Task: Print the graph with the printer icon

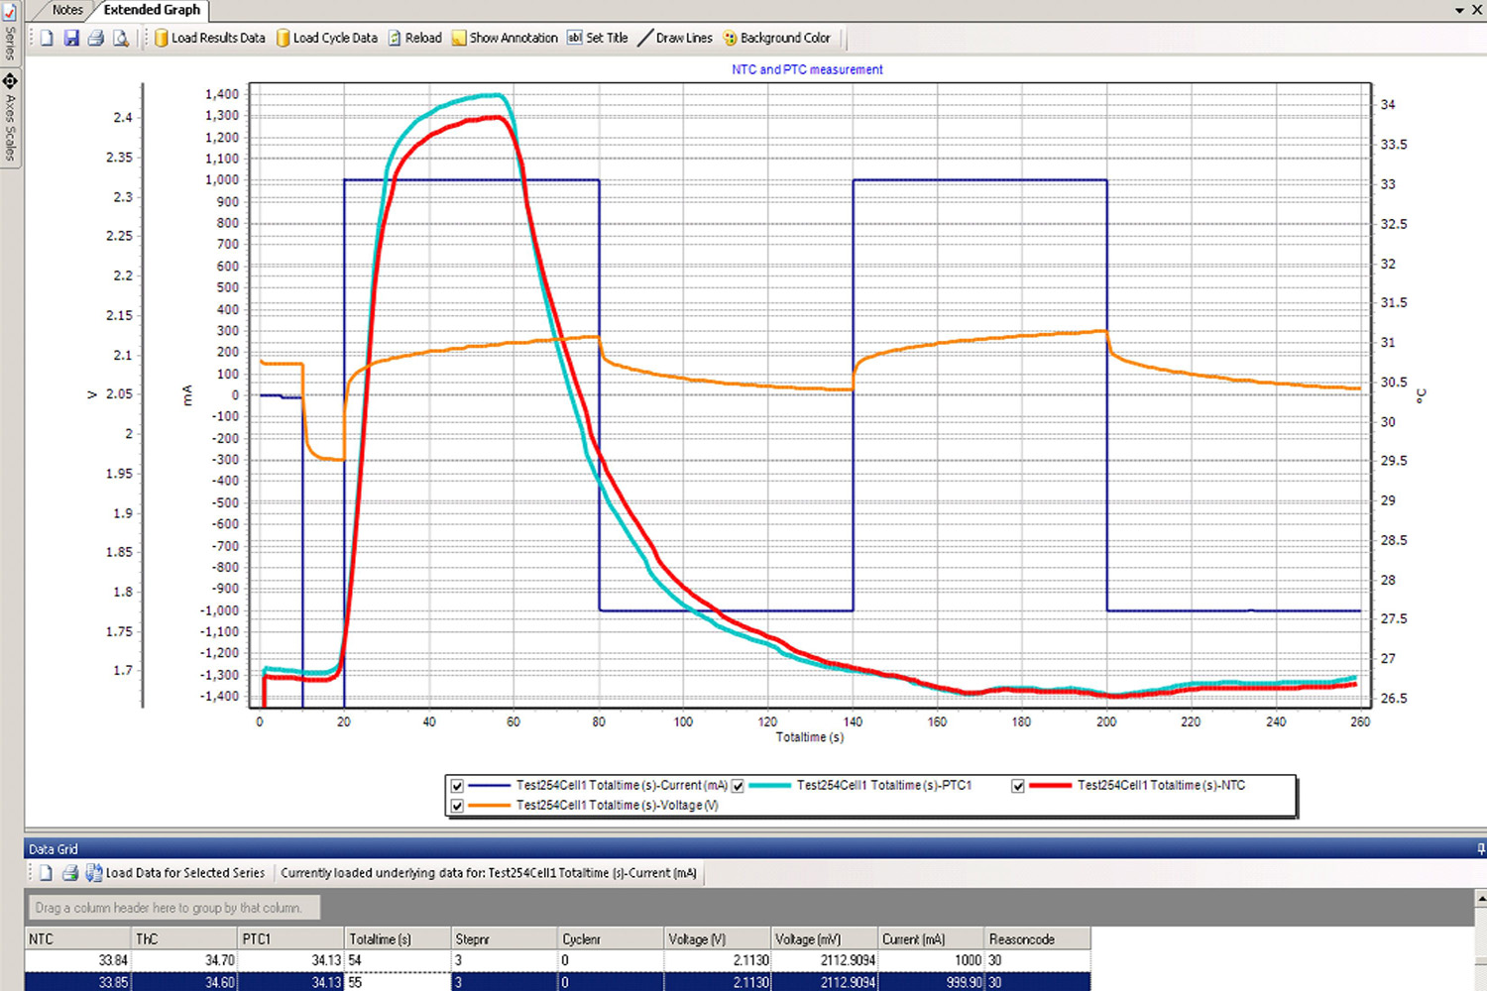Action: coord(96,38)
